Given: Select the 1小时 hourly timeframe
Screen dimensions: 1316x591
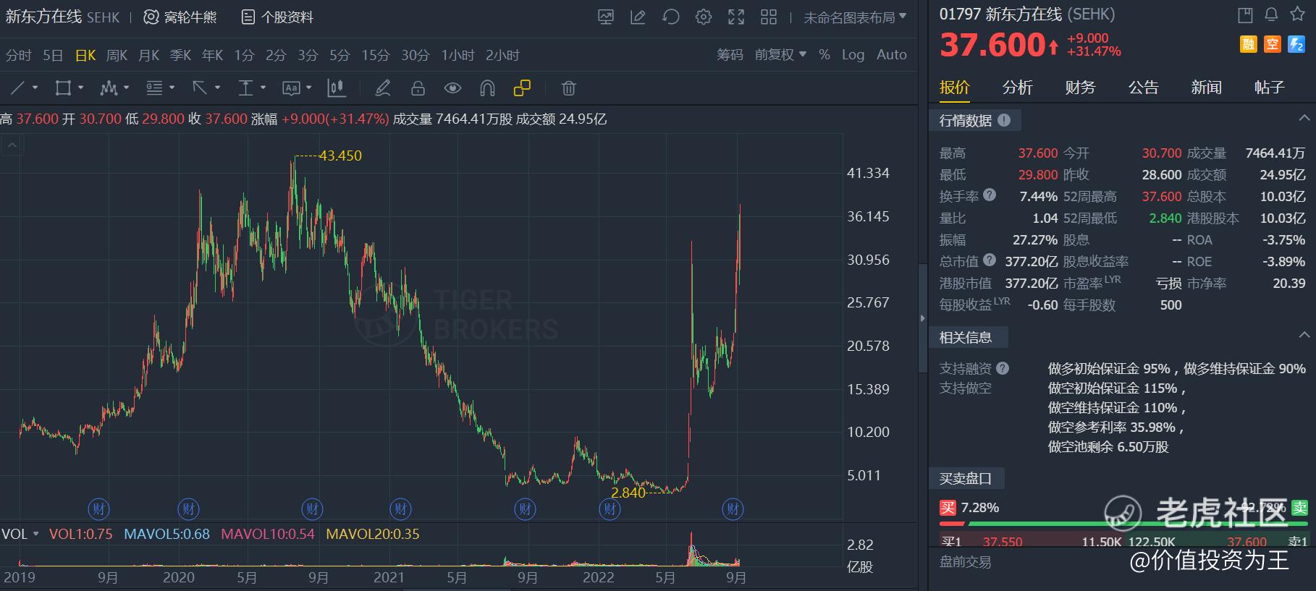Looking at the screenshot, I should [x=458, y=55].
